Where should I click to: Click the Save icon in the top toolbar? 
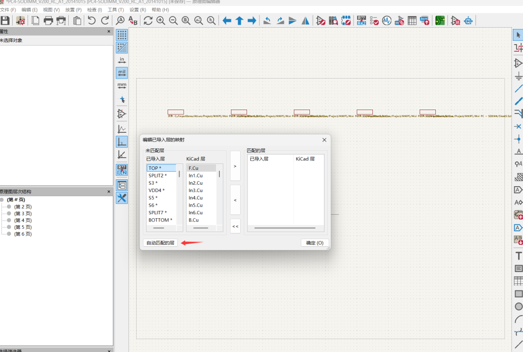tap(5, 21)
